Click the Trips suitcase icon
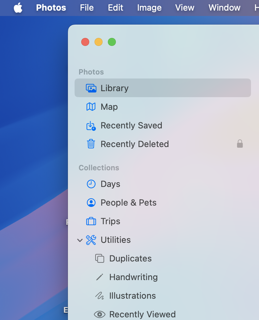The height and width of the screenshot is (320, 259). (91, 221)
